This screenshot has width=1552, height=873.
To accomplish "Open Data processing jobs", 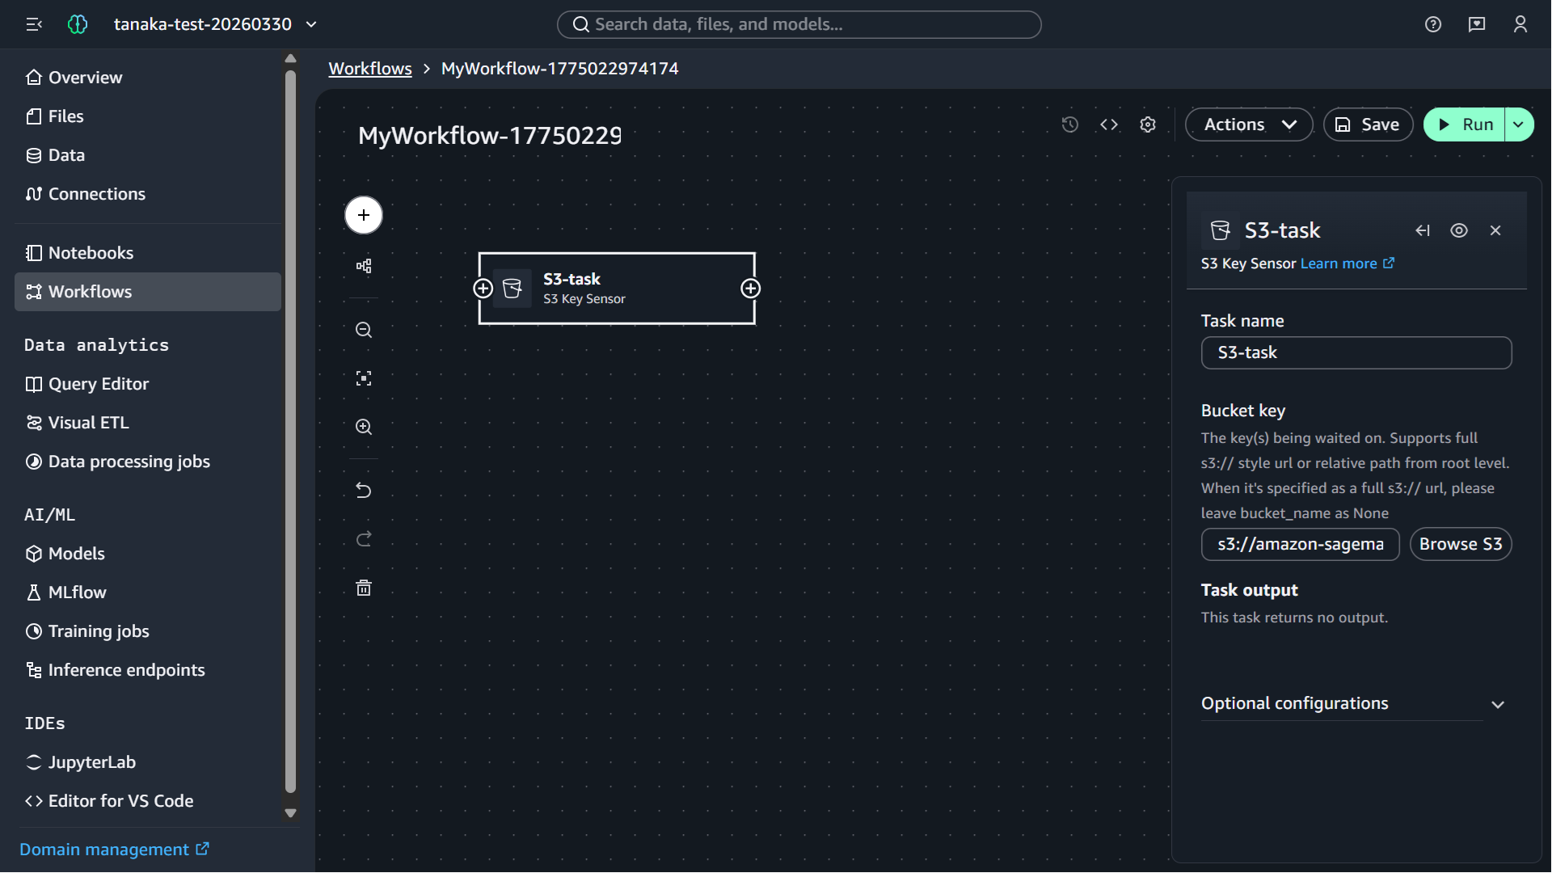I will click(x=148, y=462).
